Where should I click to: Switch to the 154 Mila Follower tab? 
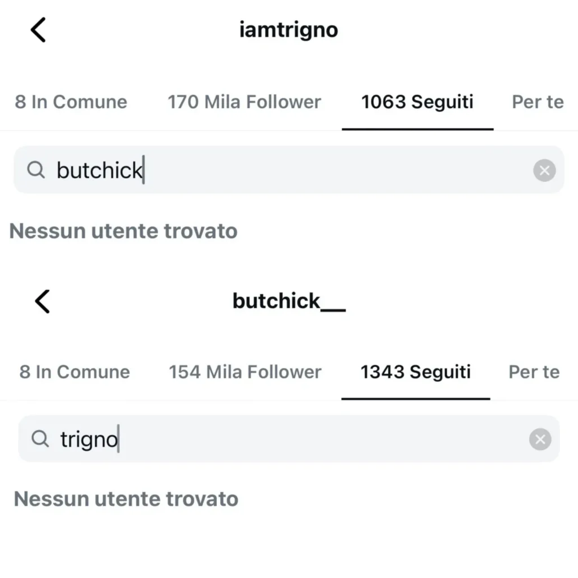(245, 372)
